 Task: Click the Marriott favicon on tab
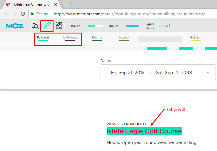8,4
